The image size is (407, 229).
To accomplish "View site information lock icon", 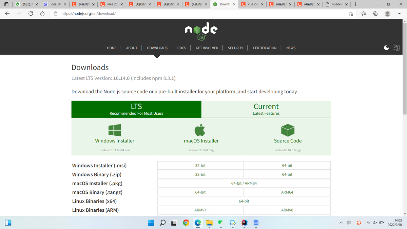I will [x=56, y=14].
